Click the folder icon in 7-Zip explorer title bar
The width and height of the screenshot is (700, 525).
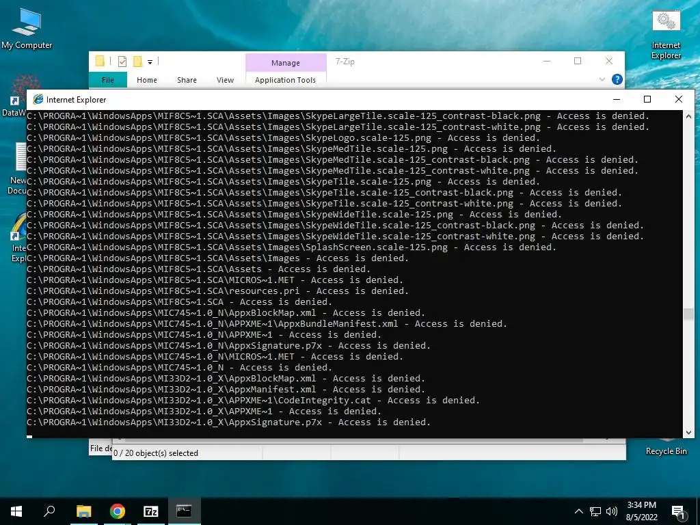coord(100,61)
